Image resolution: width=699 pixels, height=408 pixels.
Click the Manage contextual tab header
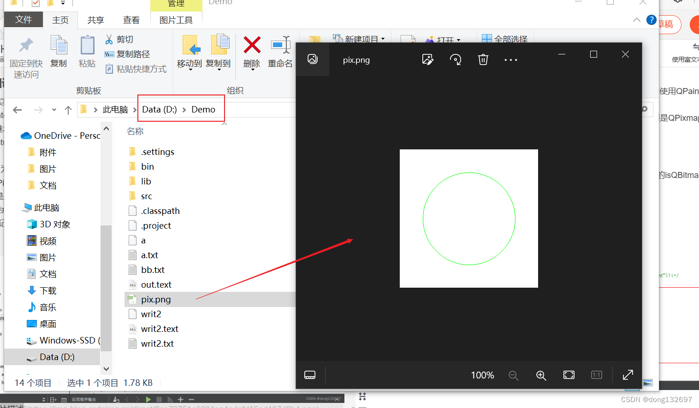tap(176, 4)
